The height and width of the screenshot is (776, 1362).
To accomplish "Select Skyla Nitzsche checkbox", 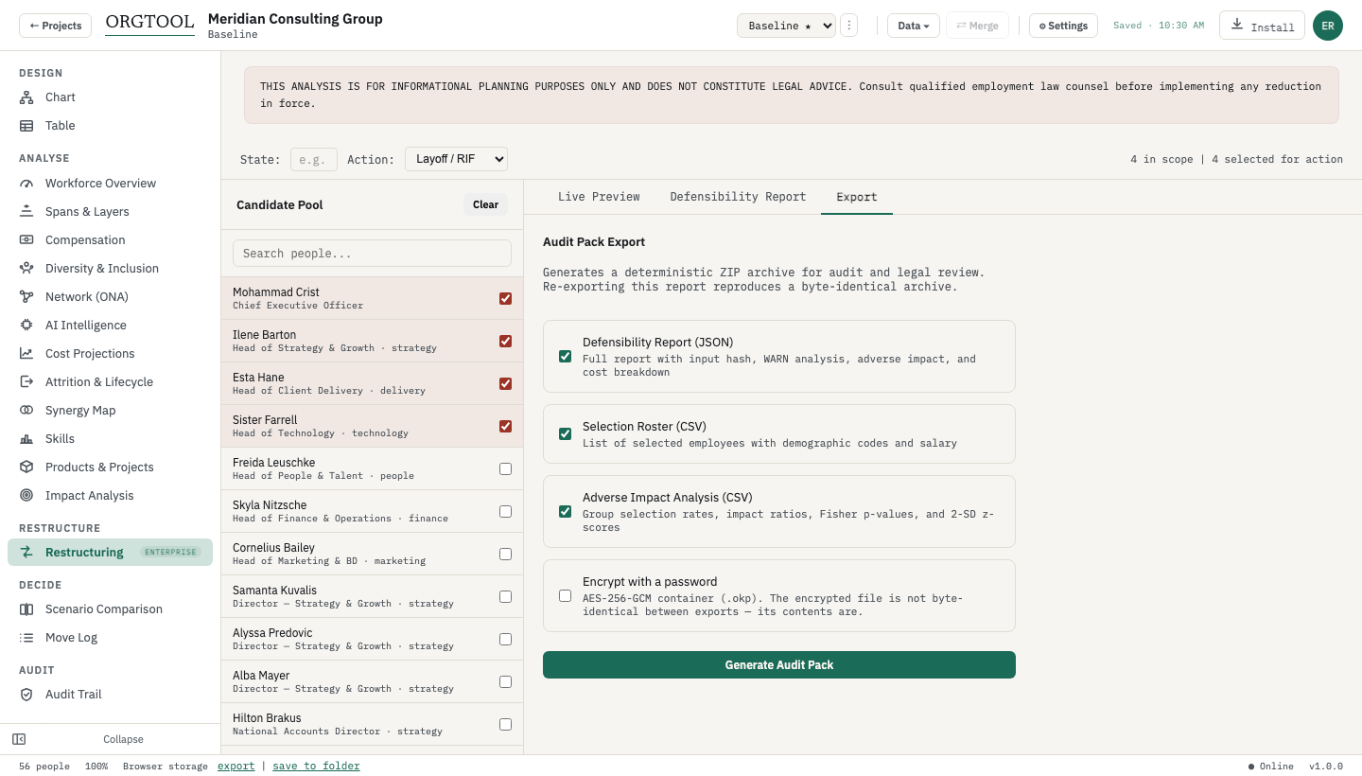I will coord(505,511).
